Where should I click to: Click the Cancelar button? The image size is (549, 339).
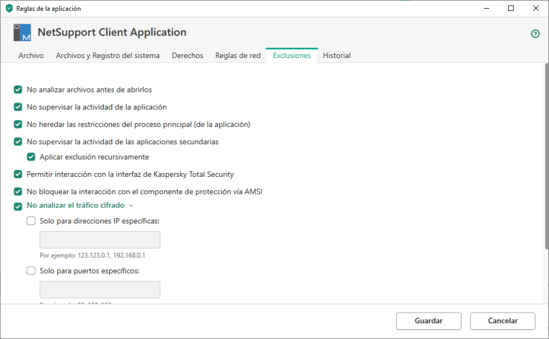tap(502, 321)
